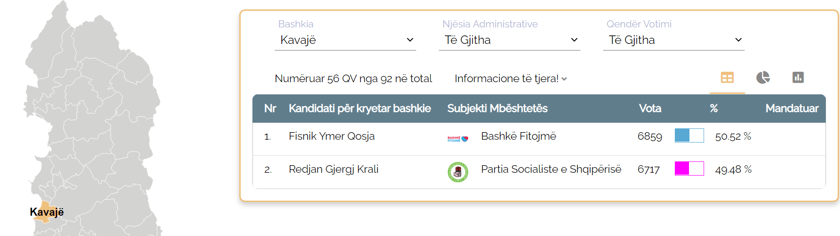Viewport: 840px width, 236px height.
Task: Select candidate Redjan Gjergj Krali
Action: click(334, 169)
